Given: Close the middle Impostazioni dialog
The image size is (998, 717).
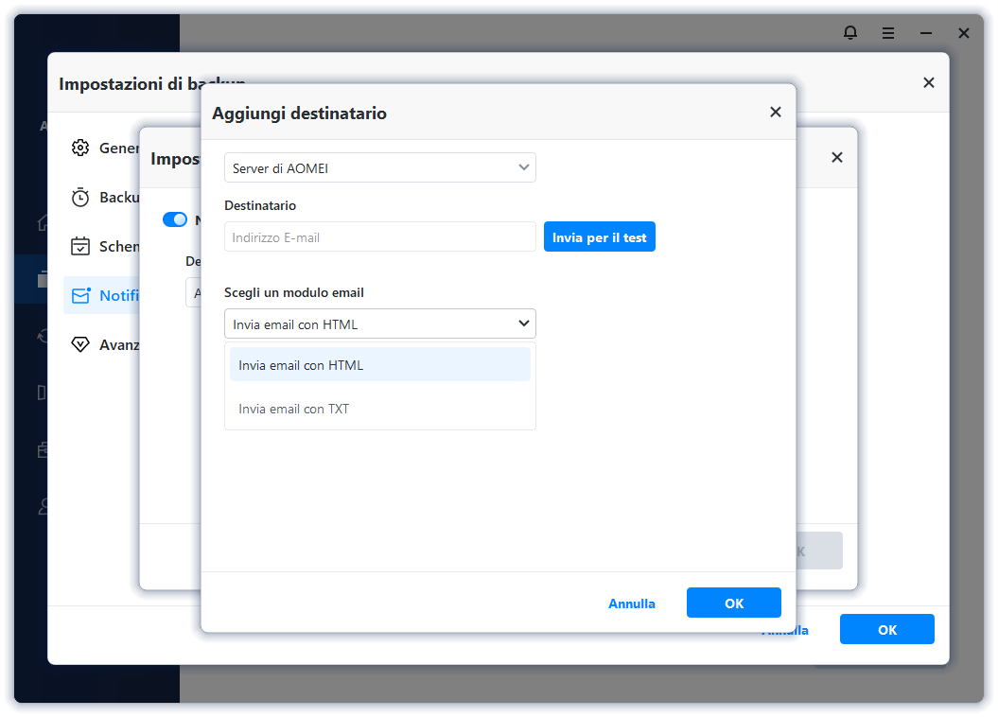Looking at the screenshot, I should coord(836,157).
